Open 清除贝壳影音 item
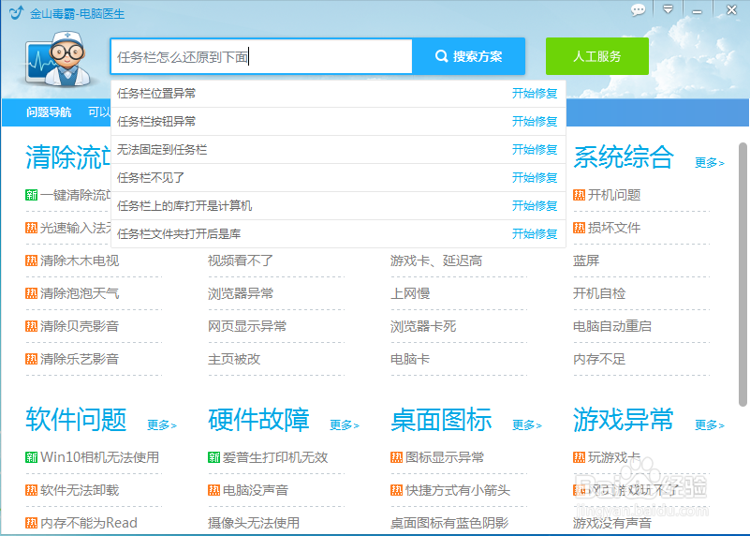 [x=80, y=326]
